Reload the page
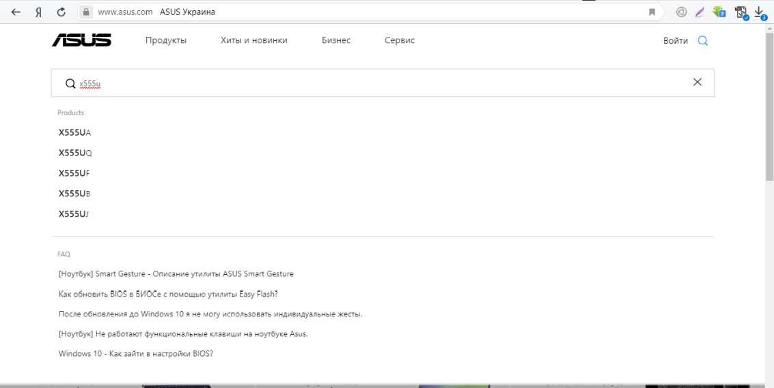Screen dimensions: 774x388 click(61, 12)
